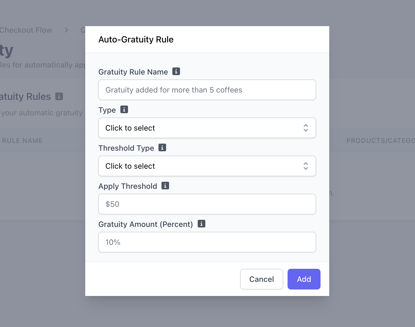
Task: Go to the Checkout Flow breadcrumb
Action: click(26, 30)
